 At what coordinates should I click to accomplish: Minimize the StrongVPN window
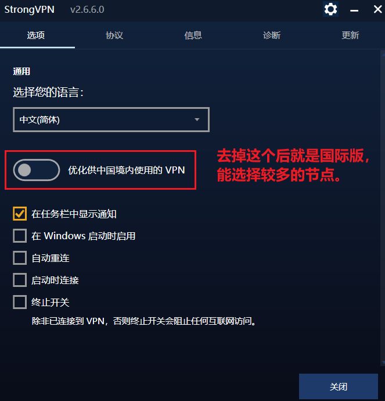click(x=354, y=10)
